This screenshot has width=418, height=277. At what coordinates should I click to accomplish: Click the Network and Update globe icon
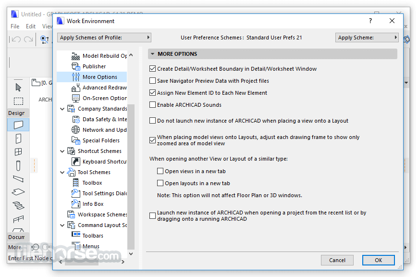coord(76,130)
